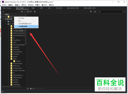Open the 编辑(E) menu
Viewport: 128px width, 94px height.
coord(10,5)
